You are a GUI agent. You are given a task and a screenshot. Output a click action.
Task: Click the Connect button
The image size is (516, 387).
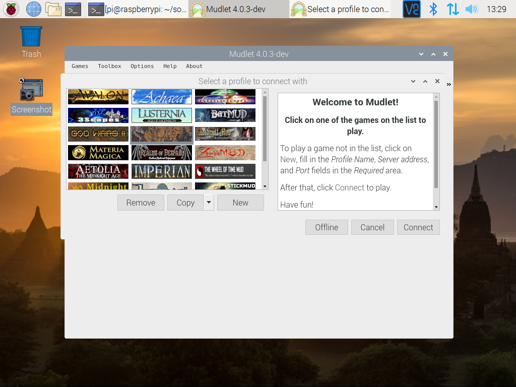(418, 227)
